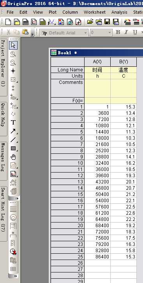Click the New Notes icon
The height and width of the screenshot is (283, 143).
70,22
